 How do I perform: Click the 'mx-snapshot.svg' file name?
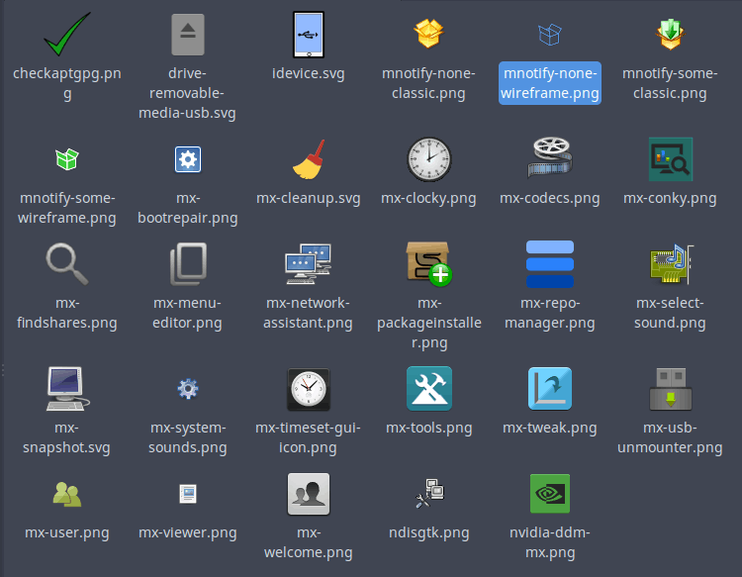tap(66, 437)
